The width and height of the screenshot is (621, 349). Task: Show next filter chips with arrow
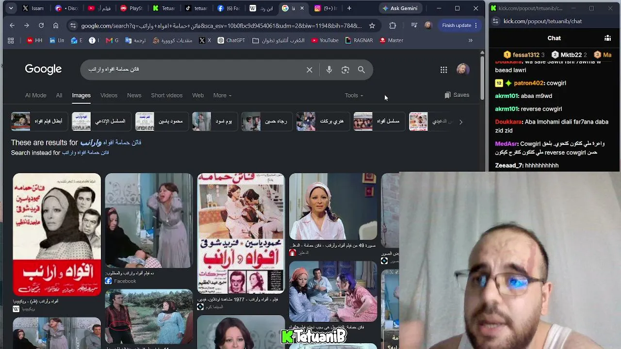click(x=460, y=122)
